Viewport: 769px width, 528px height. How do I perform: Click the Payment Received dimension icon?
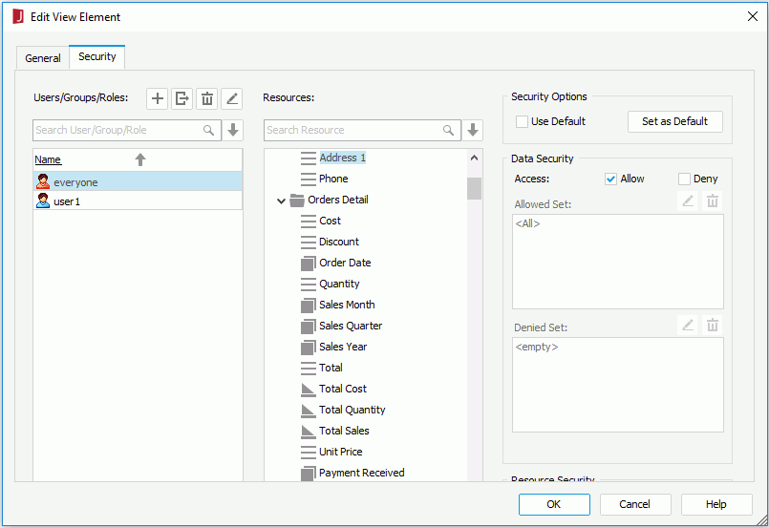(309, 474)
